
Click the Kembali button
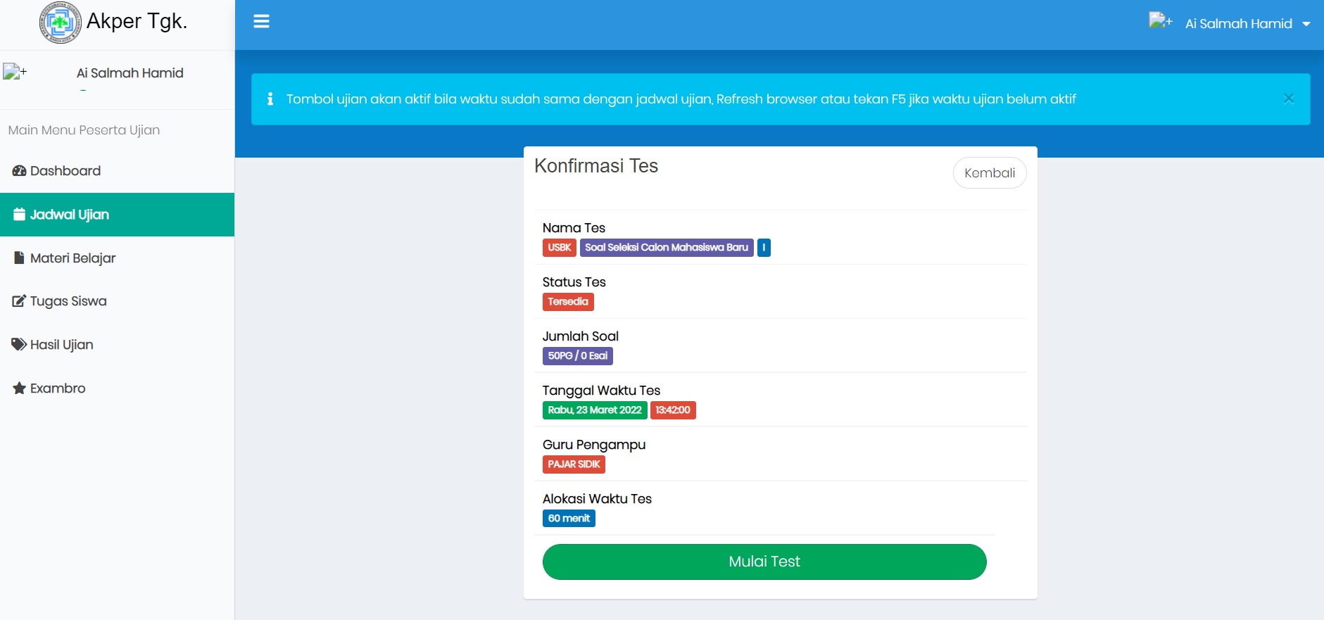coord(989,173)
